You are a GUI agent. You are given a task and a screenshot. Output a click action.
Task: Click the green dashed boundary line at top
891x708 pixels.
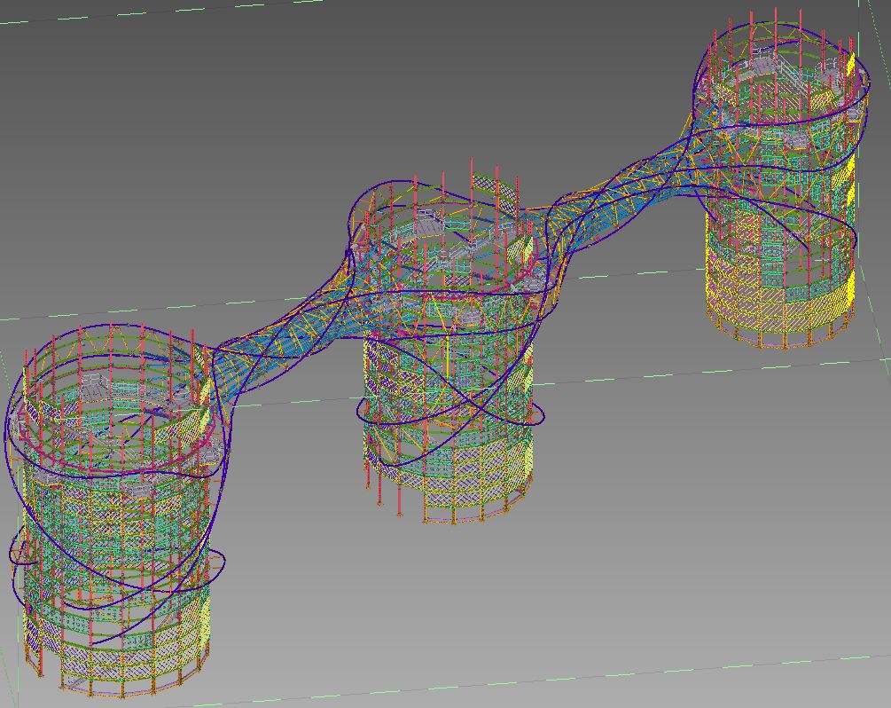click(177, 10)
